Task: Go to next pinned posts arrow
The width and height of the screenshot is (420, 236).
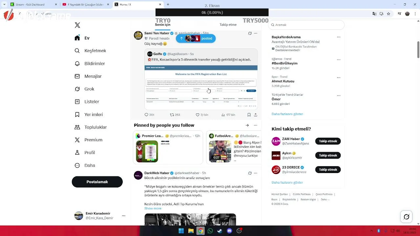Action: 247,125
